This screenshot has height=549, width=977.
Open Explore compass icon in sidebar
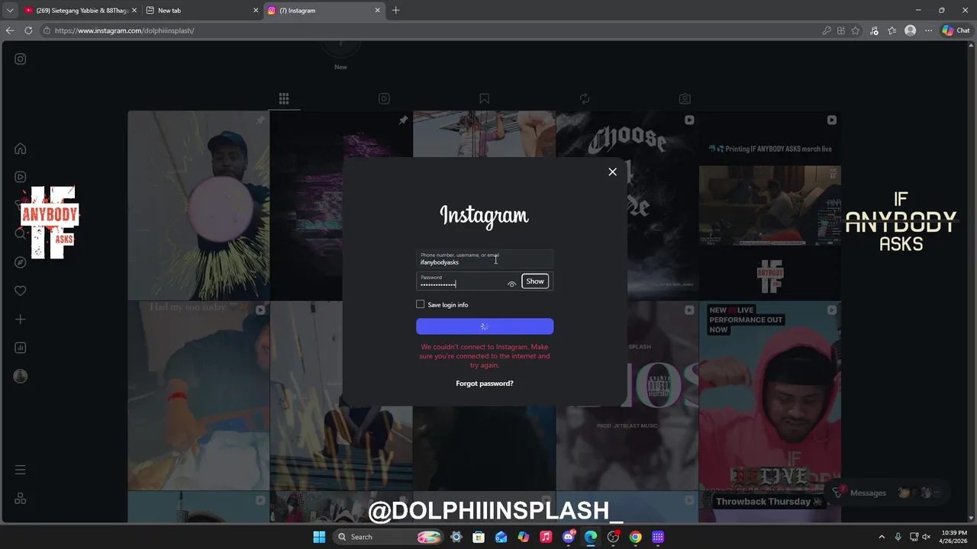click(x=21, y=262)
